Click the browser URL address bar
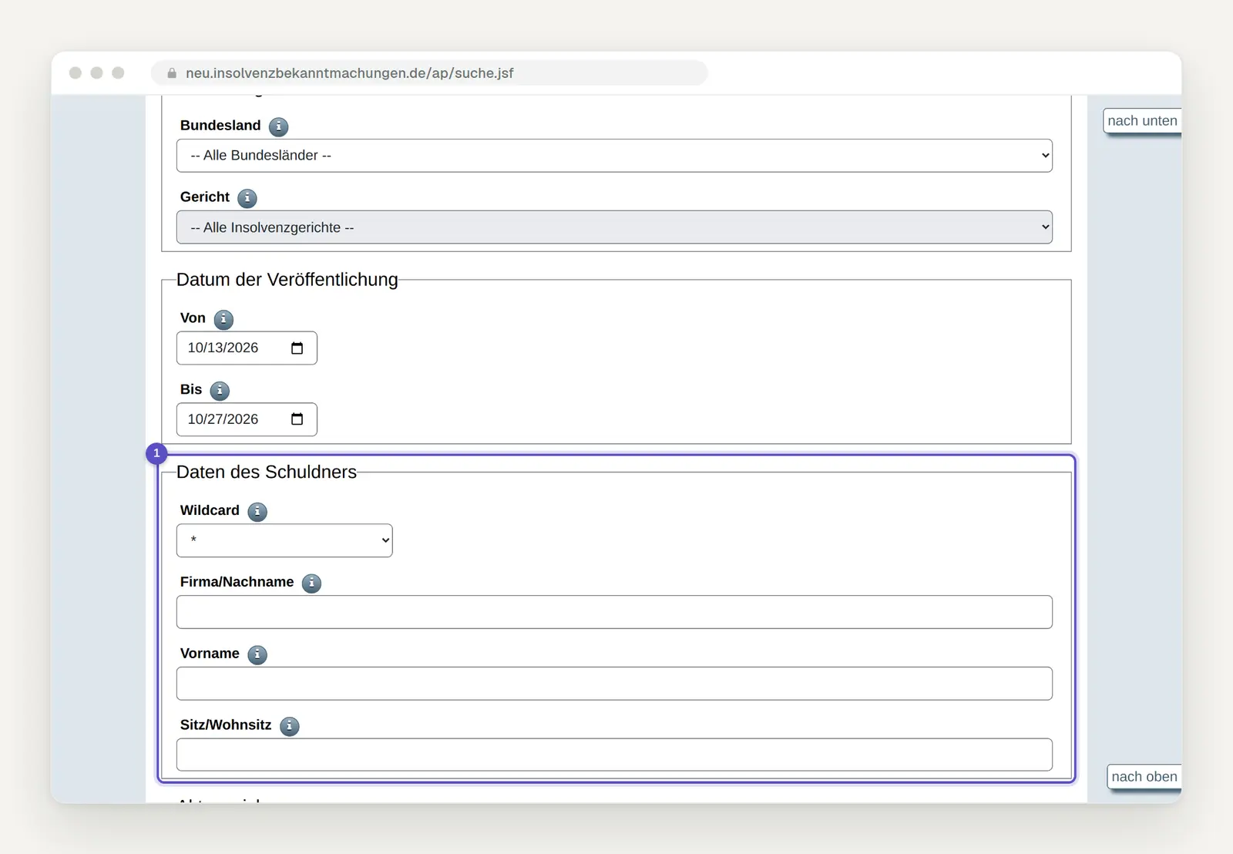The image size is (1233, 854). click(x=429, y=73)
